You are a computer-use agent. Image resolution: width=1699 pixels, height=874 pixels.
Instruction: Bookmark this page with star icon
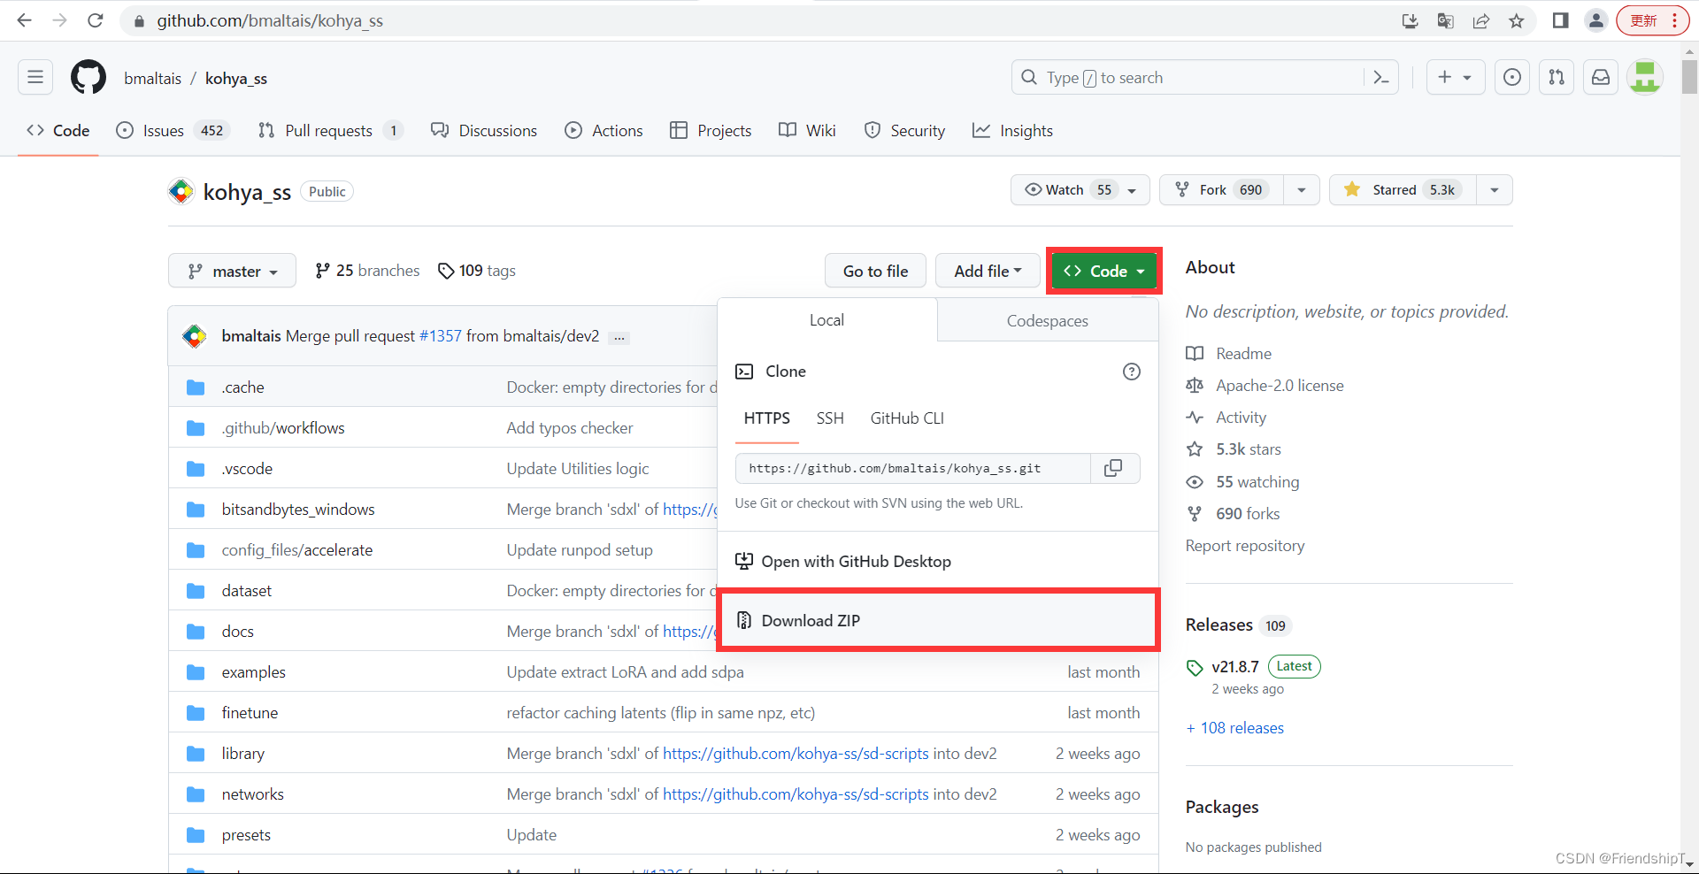(x=1517, y=20)
